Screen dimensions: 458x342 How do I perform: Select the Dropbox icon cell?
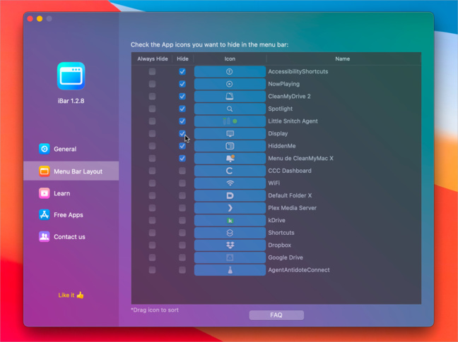point(230,245)
